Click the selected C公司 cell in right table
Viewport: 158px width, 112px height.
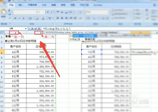(x=92, y=52)
